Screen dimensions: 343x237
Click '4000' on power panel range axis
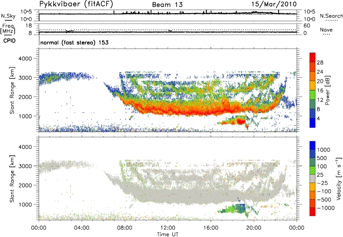point(25,59)
